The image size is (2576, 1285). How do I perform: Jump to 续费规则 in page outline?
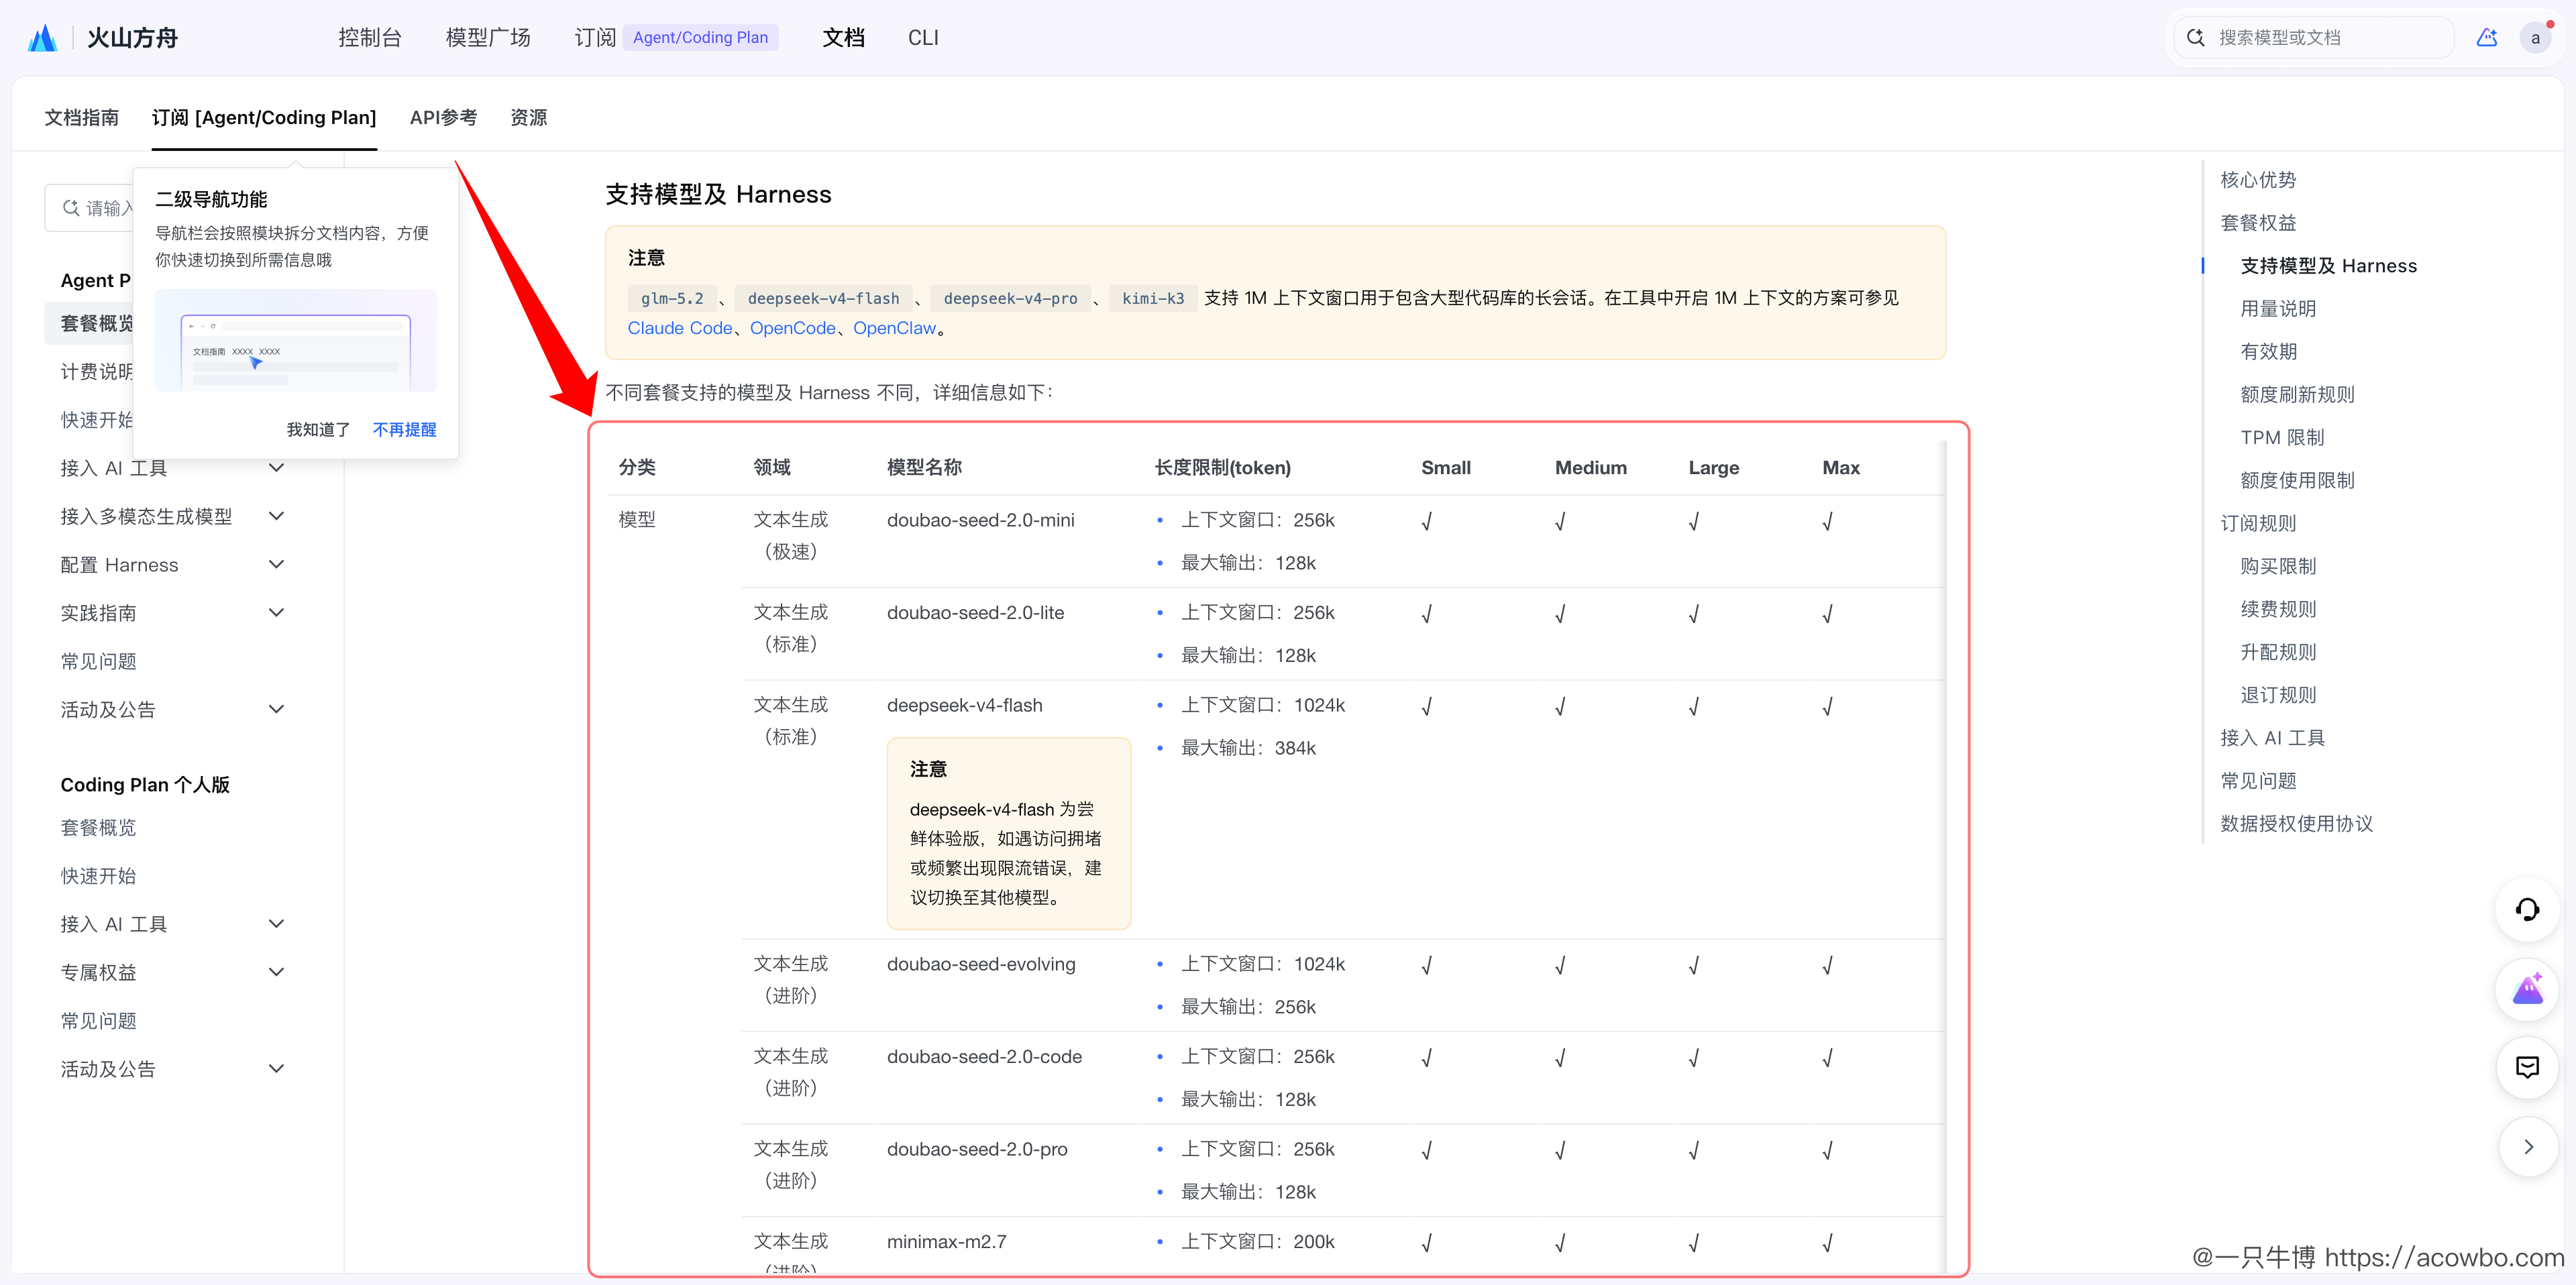click(2278, 609)
